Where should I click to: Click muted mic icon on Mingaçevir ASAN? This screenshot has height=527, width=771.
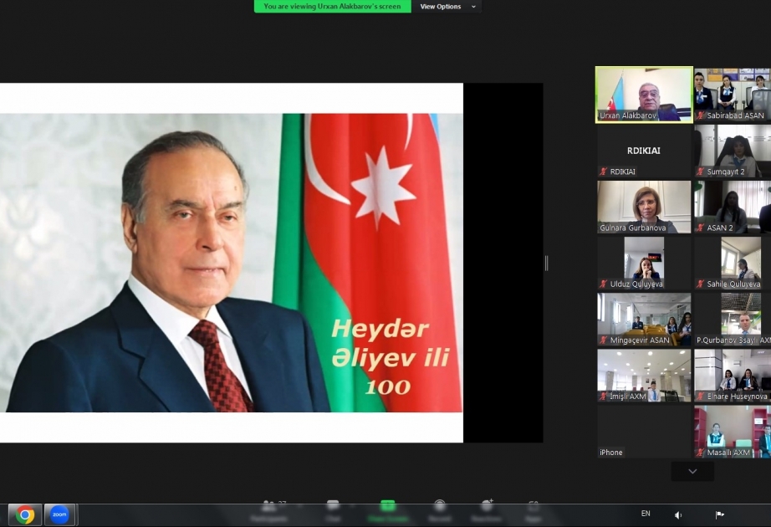tap(603, 340)
